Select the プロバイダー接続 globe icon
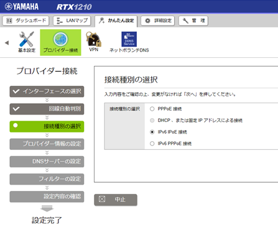The height and width of the screenshot is (237, 278). pyautogui.click(x=60, y=39)
